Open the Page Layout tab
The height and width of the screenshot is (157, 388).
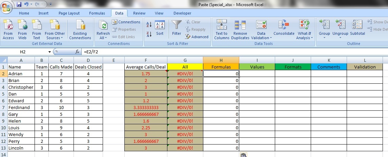pos(69,13)
